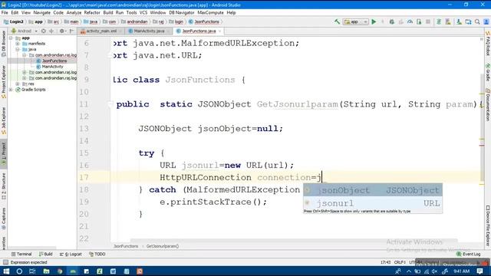Open the Navigate menu
The image size is (491, 276).
[41, 12]
